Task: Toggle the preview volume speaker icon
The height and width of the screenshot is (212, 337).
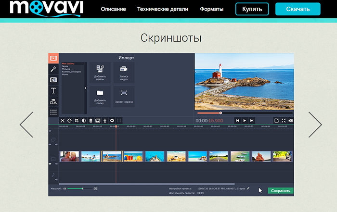Action: 290,120
